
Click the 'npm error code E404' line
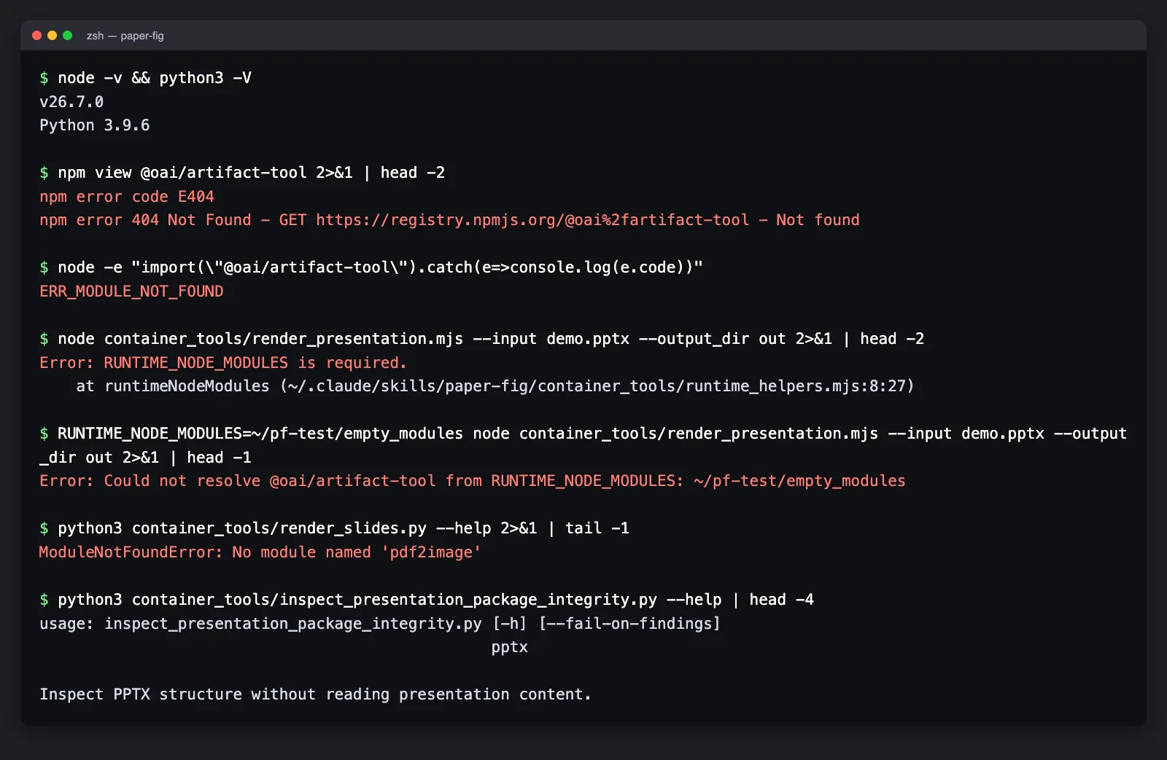point(127,197)
